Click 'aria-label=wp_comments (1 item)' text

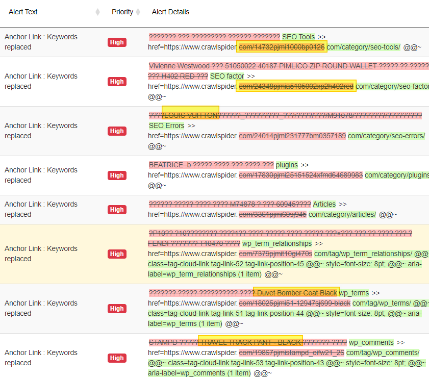199,373
